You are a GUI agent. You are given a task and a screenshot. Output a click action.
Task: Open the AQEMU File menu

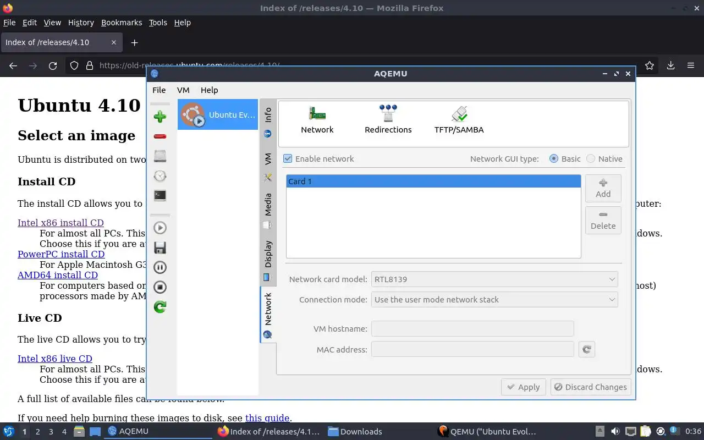(x=159, y=90)
